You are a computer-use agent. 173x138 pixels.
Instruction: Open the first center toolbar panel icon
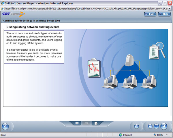[x=77, y=123]
